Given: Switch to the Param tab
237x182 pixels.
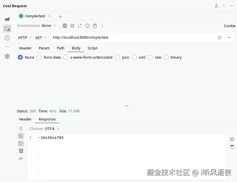Looking at the screenshot, I should pyautogui.click(x=44, y=48).
